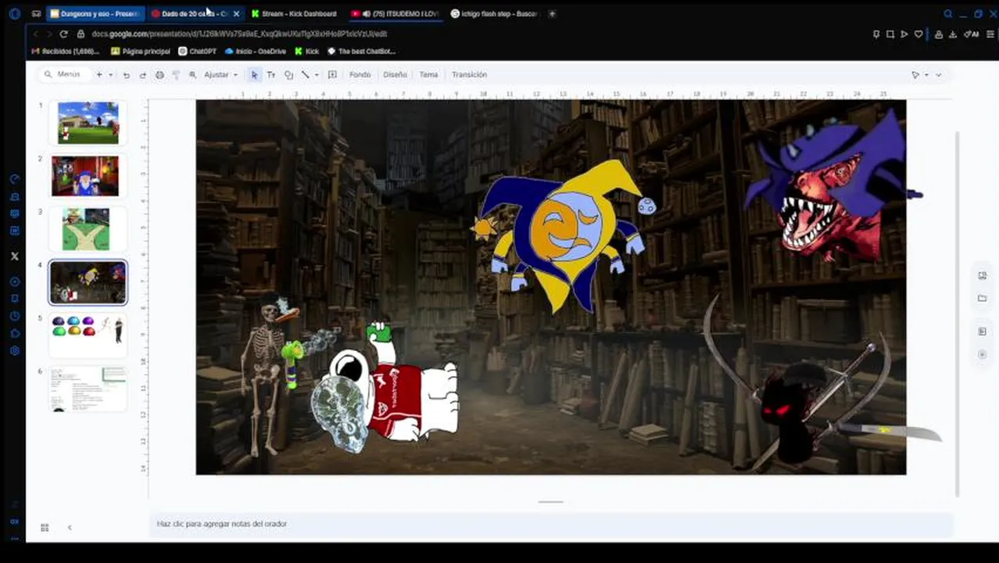
Task: Reload the page
Action: point(63,34)
